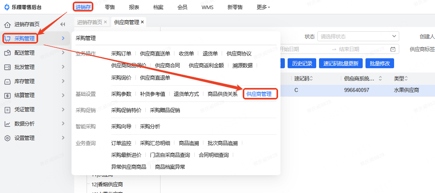Click the 数据分析 chart icon
The height and width of the screenshot is (193, 435).
(8, 124)
